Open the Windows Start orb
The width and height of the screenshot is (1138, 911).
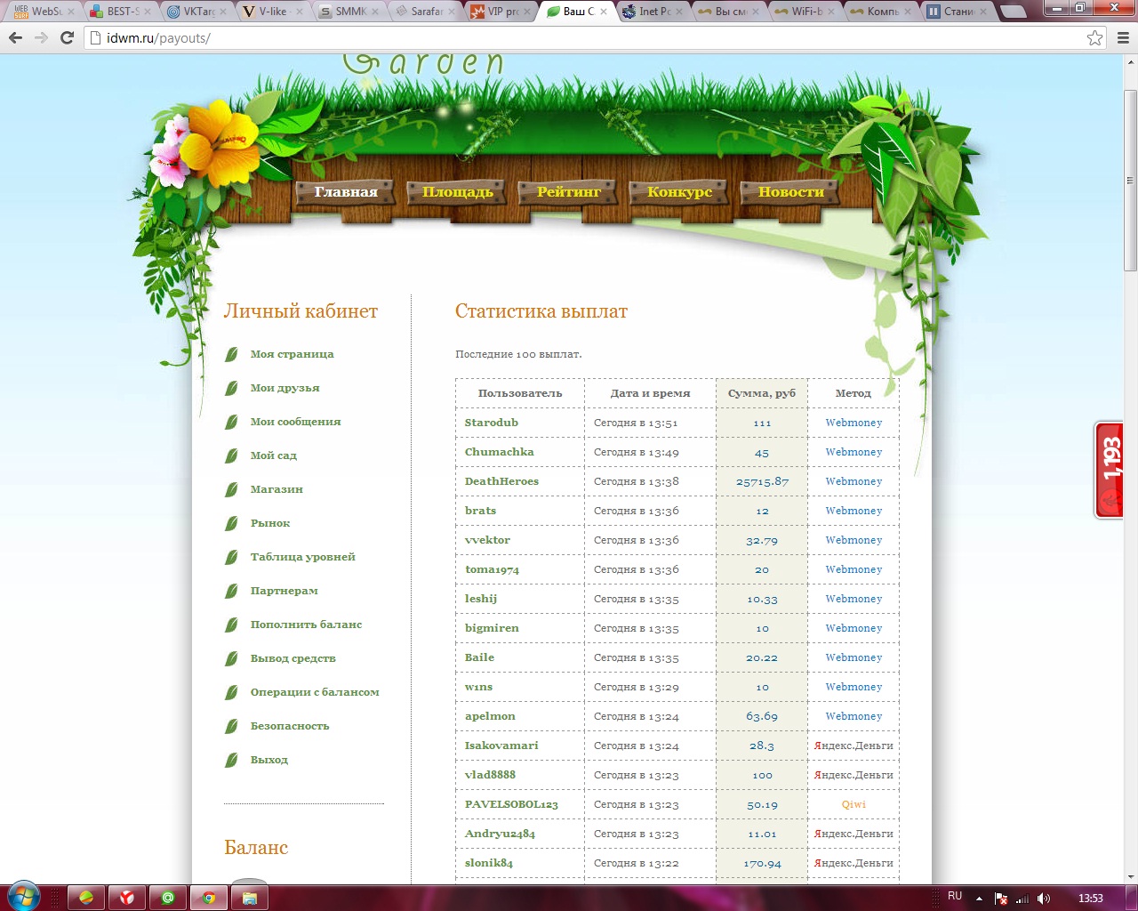[24, 897]
